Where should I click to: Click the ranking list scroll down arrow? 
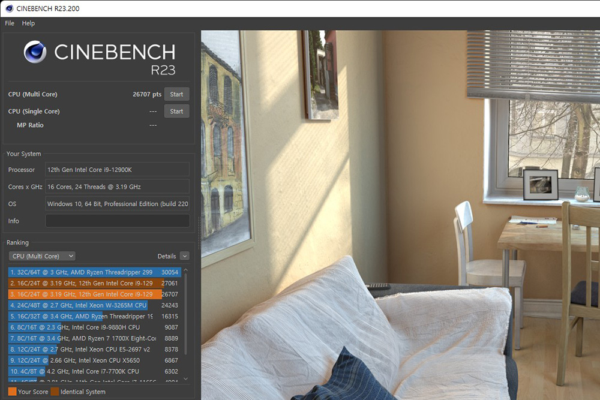click(185, 379)
